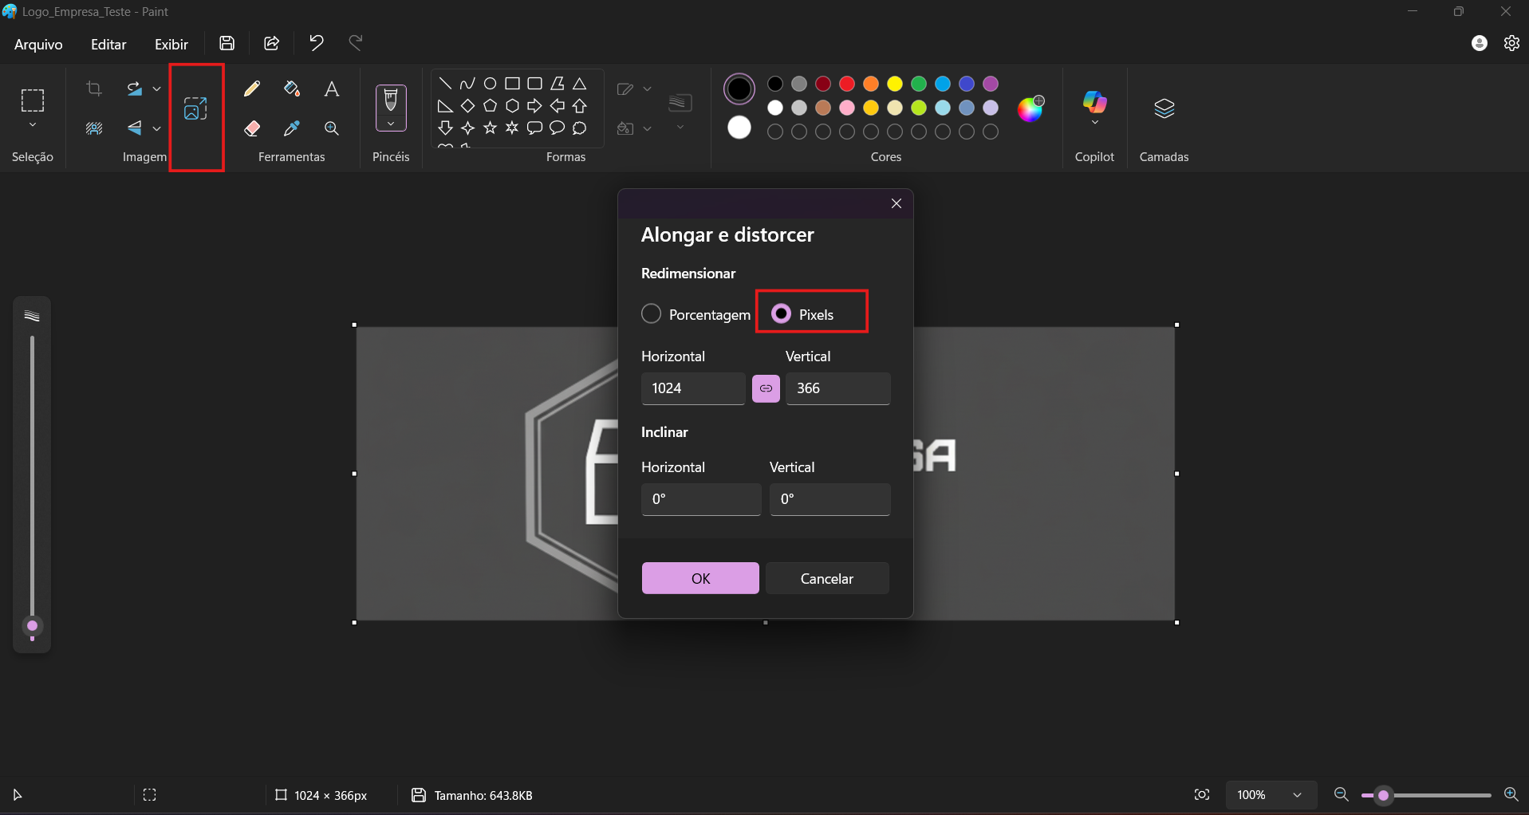
Task: Select the Eraser tool
Action: pyautogui.click(x=252, y=128)
